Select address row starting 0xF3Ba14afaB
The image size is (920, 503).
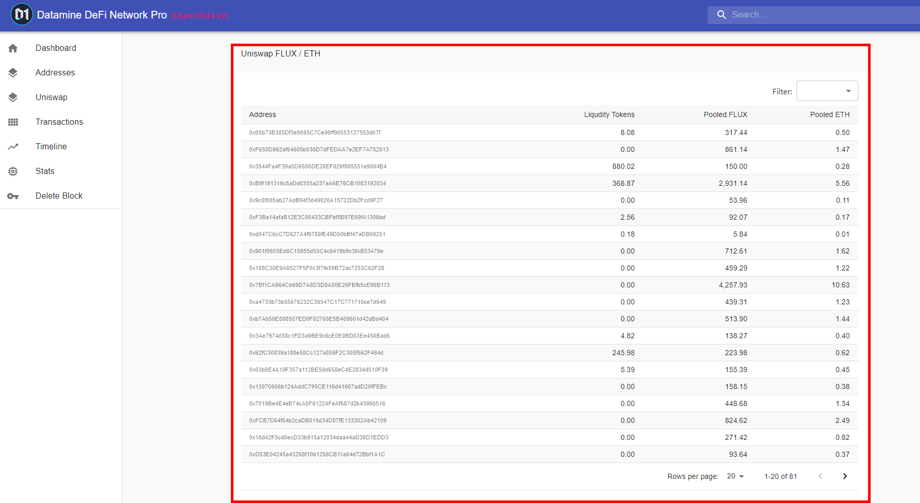tap(549, 217)
